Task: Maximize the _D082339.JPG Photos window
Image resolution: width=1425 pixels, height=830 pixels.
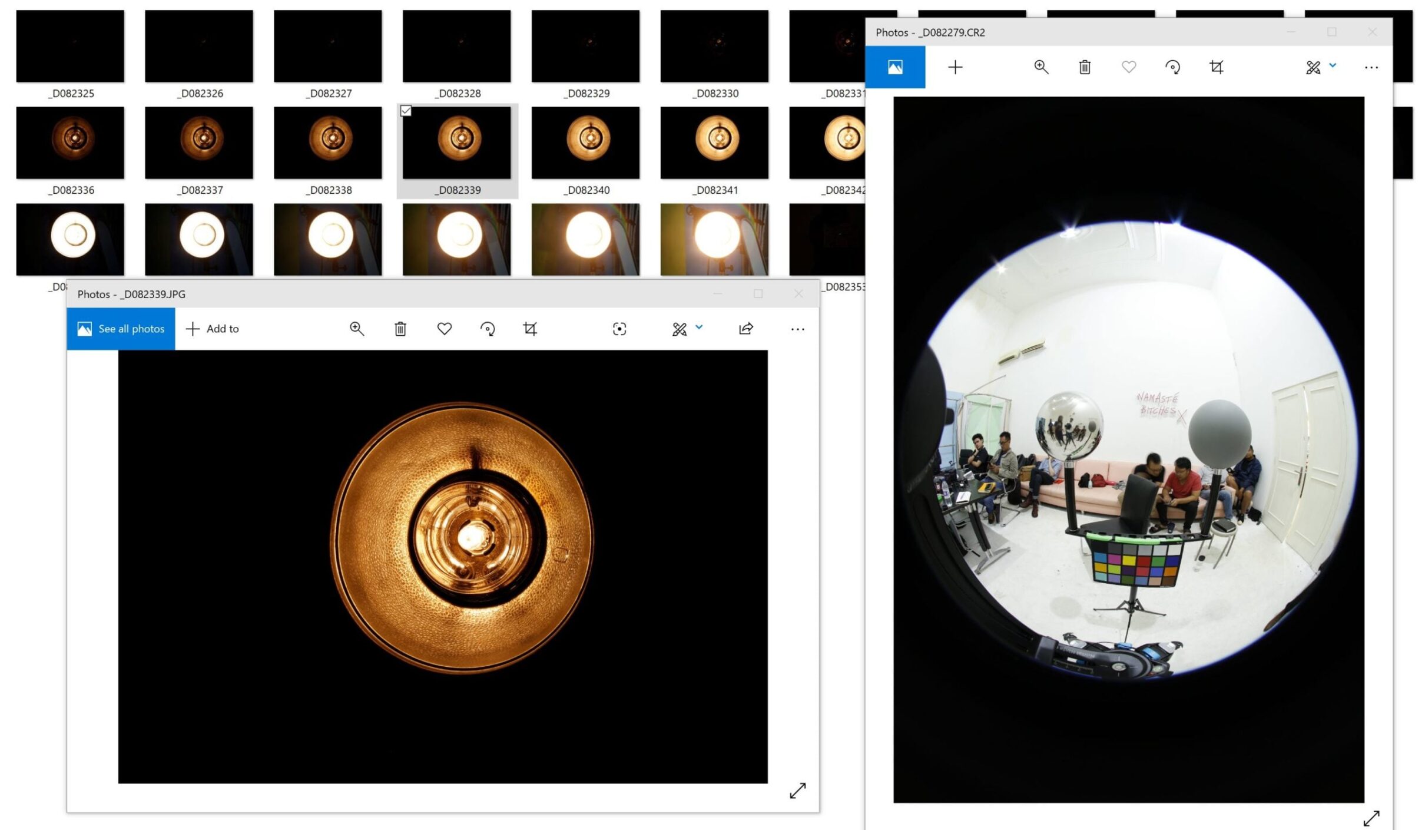Action: pos(758,294)
